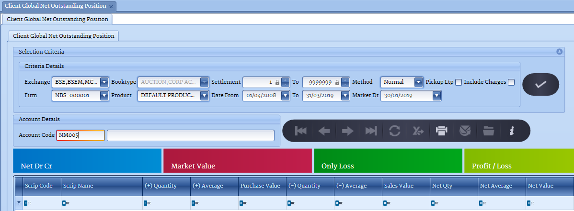
Task: Enable the Pickup Ltp checkbox
Action: pos(459,82)
